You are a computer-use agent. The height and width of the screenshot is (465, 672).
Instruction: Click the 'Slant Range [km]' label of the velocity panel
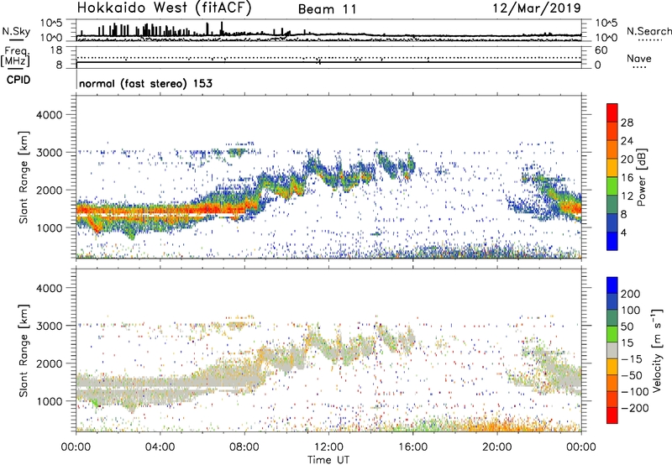click(x=24, y=351)
